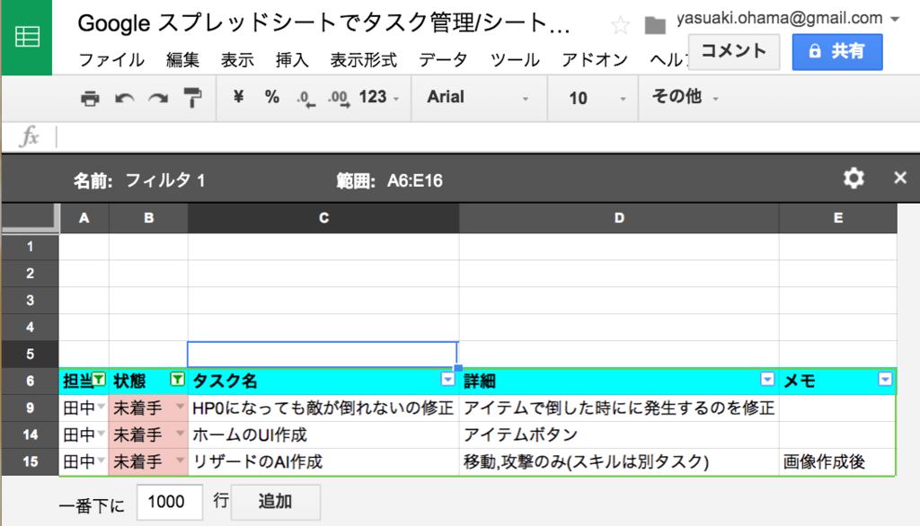
Task: Undo the last action
Action: click(x=124, y=98)
